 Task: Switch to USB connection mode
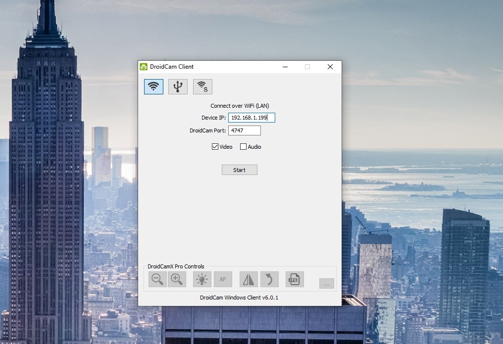coord(178,86)
